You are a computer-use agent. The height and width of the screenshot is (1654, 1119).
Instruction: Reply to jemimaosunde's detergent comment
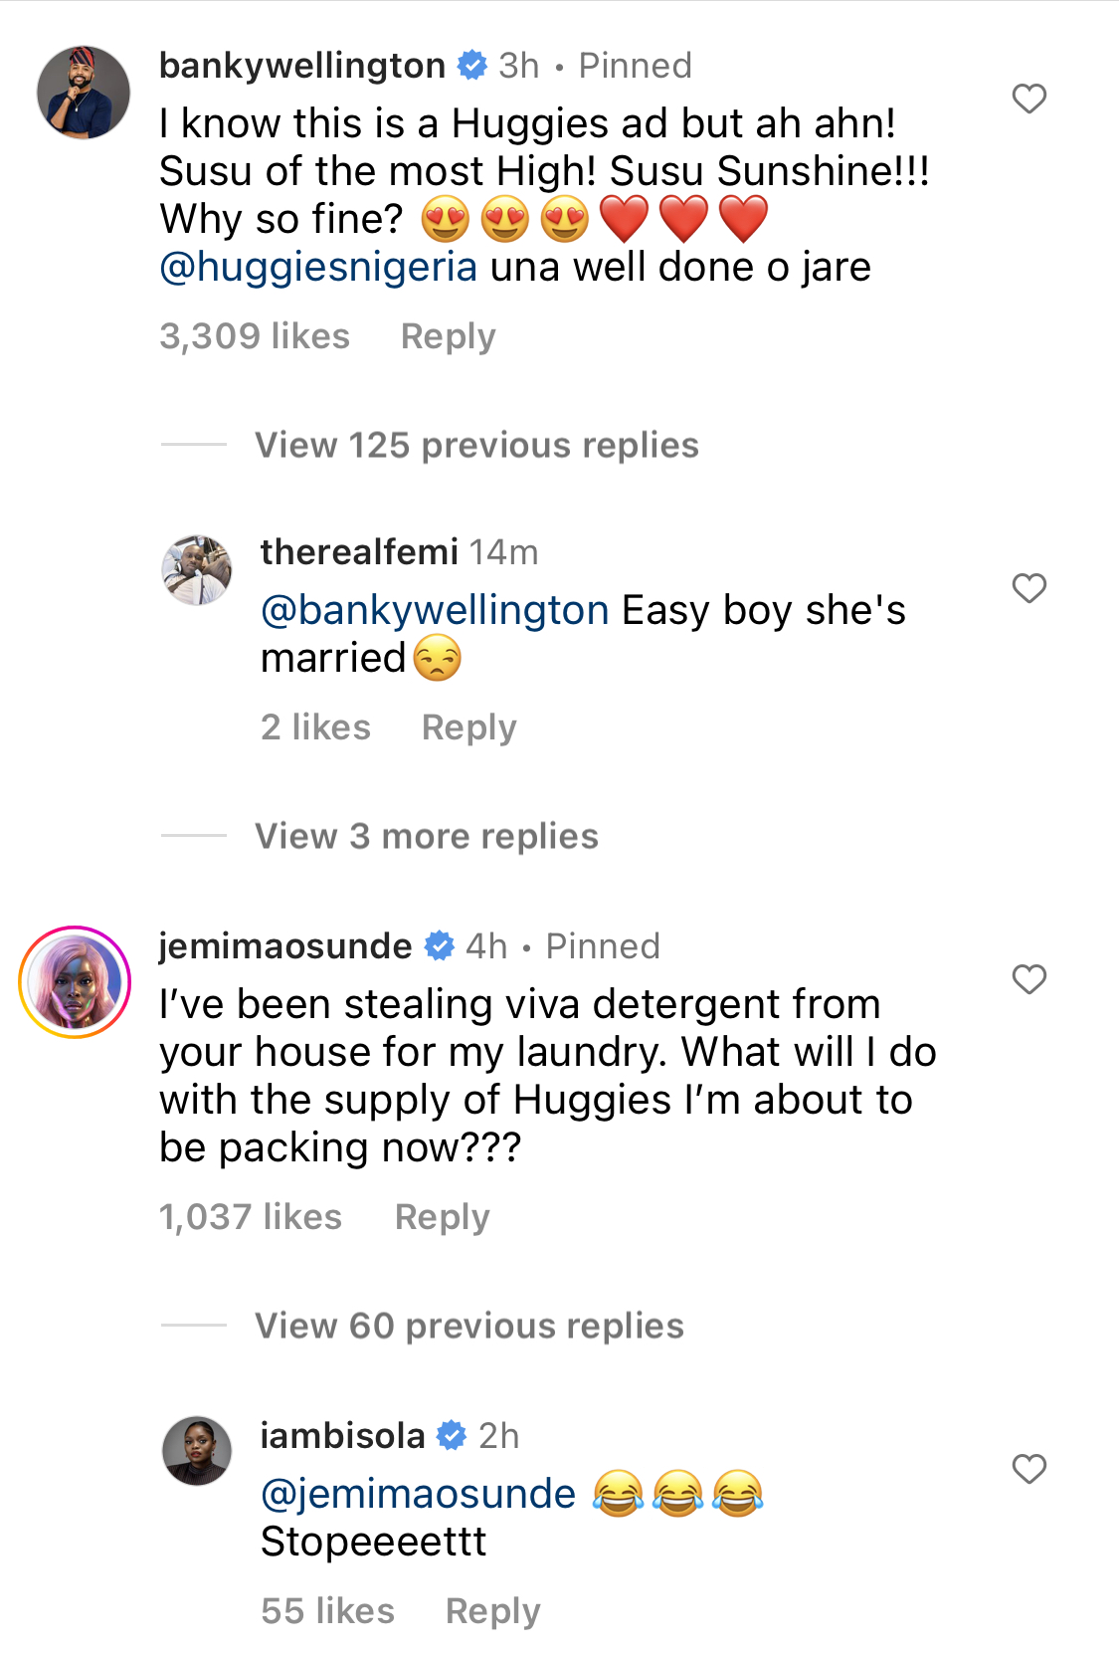tap(442, 1217)
